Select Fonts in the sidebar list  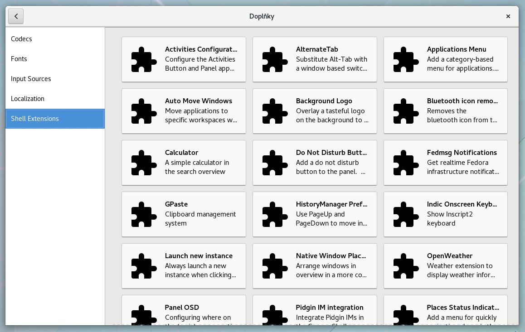tap(19, 59)
